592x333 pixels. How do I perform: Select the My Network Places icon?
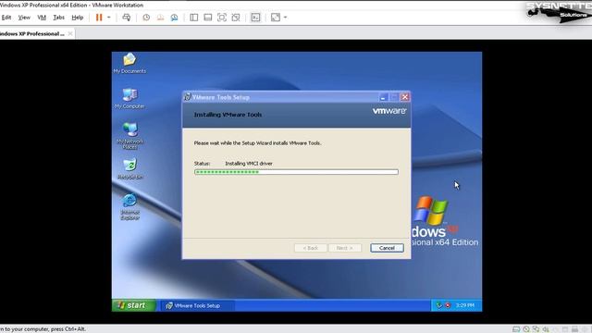pos(129,136)
